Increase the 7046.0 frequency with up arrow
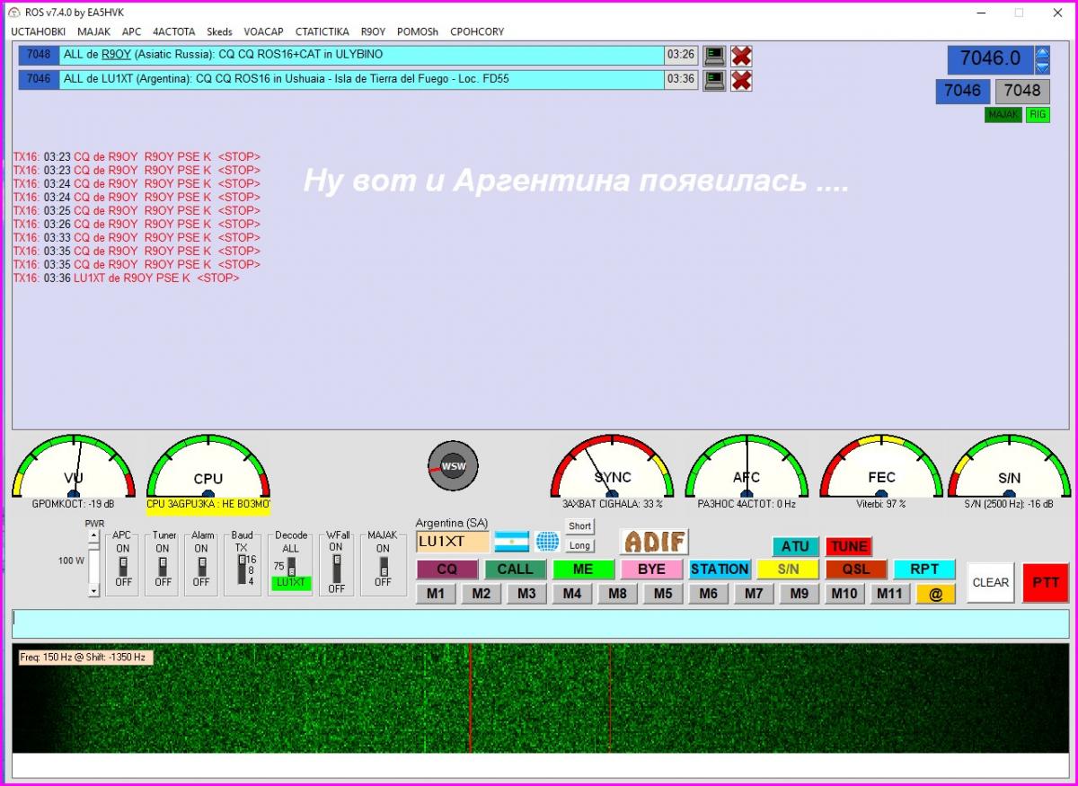The width and height of the screenshot is (1078, 786). (1042, 53)
